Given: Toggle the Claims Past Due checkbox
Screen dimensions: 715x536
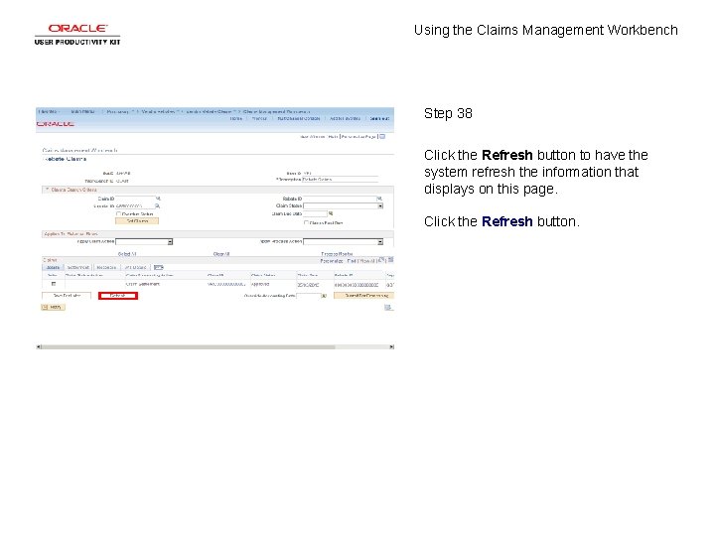Looking at the screenshot, I should pyautogui.click(x=306, y=223).
